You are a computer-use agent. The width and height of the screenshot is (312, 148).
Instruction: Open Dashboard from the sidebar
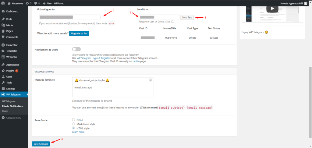(x=12, y=11)
